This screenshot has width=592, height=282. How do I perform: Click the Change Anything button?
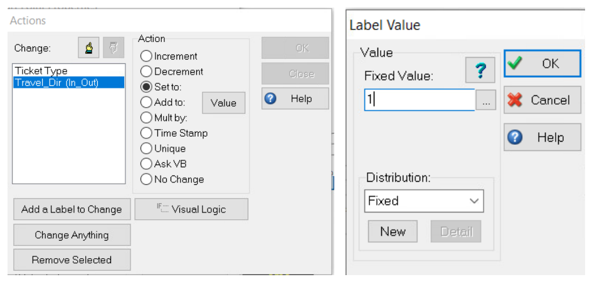pyautogui.click(x=72, y=235)
